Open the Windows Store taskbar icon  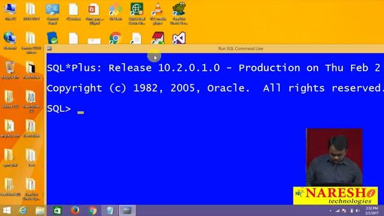point(58,211)
